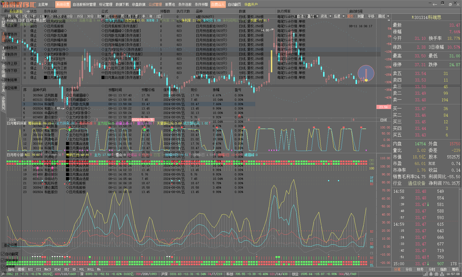Click the 条件预警 top menu button
Screen dimensions: 462x277
click(x=201, y=4)
